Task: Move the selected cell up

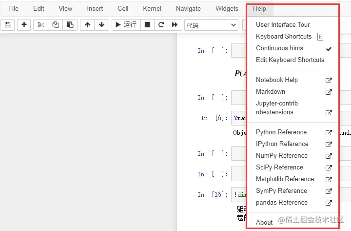Action: [x=88, y=25]
